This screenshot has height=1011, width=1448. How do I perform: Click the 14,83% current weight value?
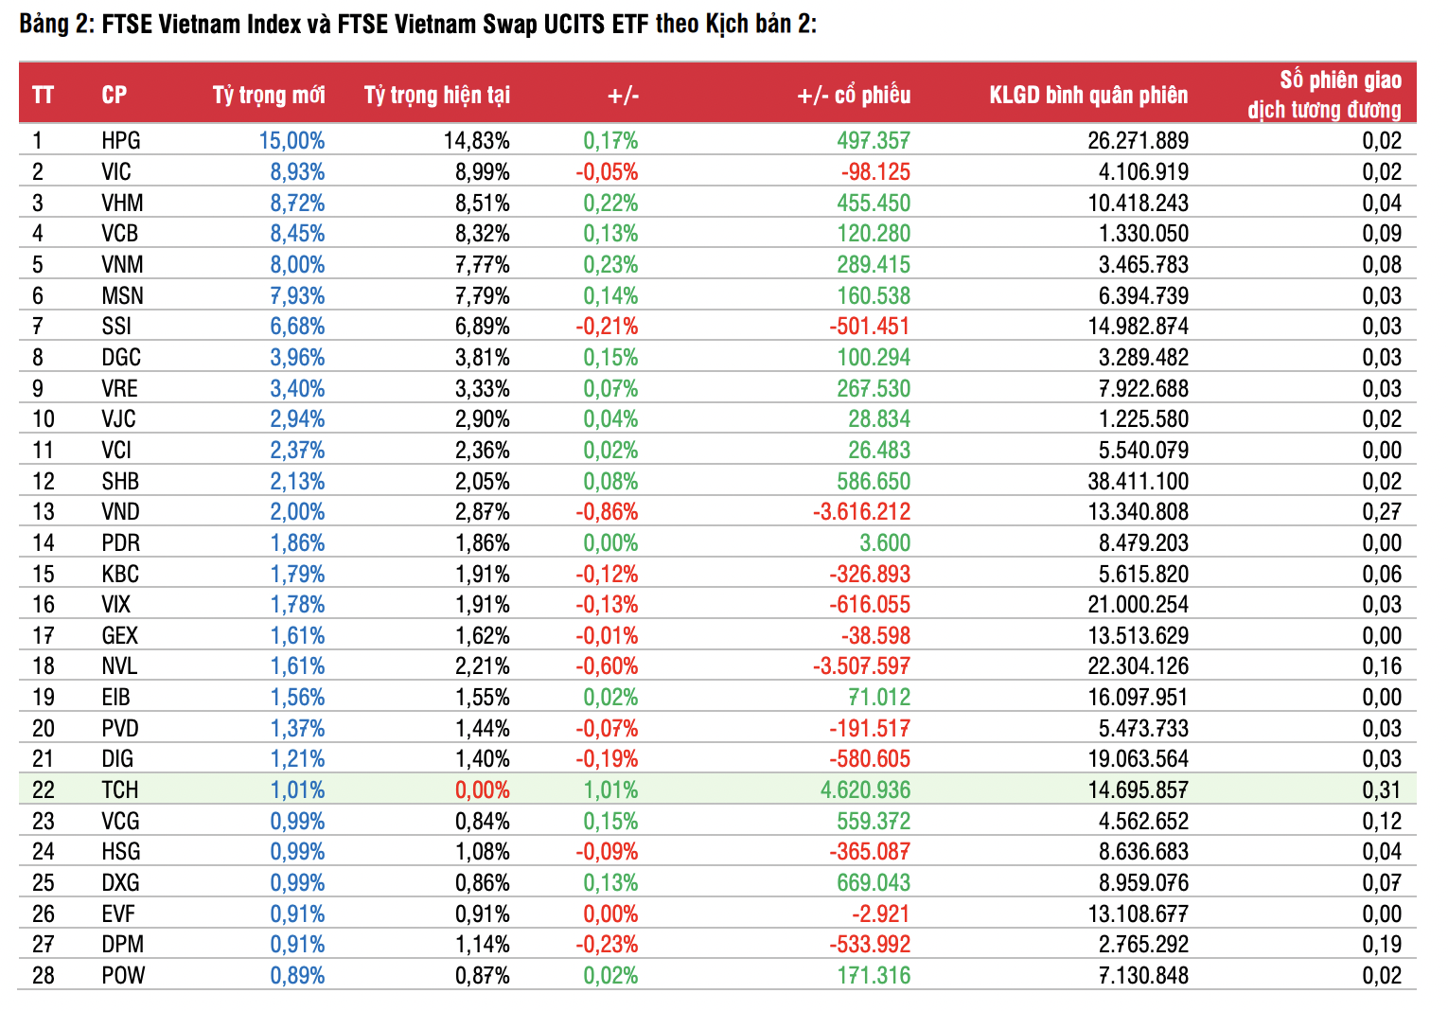pyautogui.click(x=477, y=141)
